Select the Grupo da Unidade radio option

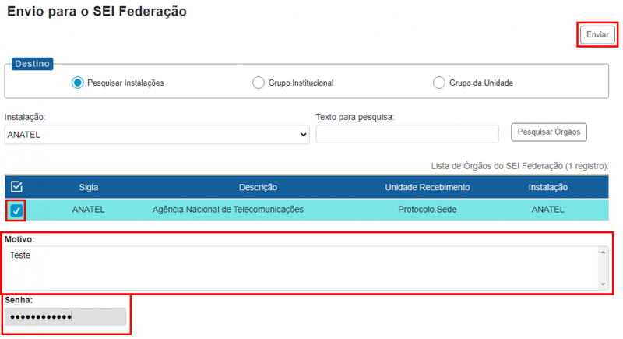pyautogui.click(x=439, y=83)
